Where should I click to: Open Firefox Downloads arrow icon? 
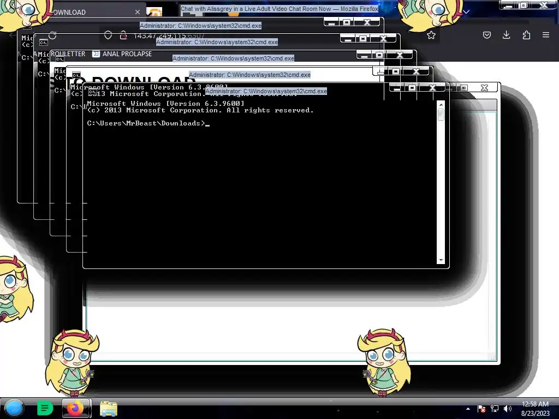[x=506, y=35]
